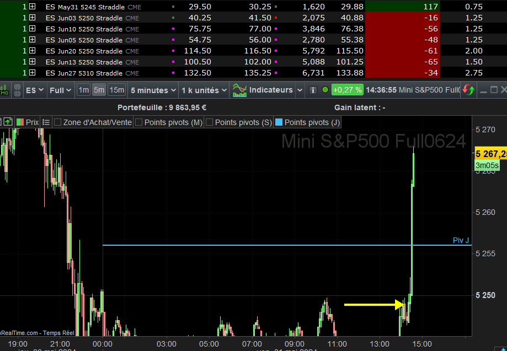The height and width of the screenshot is (351, 507).
Task: Open the ES symbol dropdown
Action: [35, 90]
